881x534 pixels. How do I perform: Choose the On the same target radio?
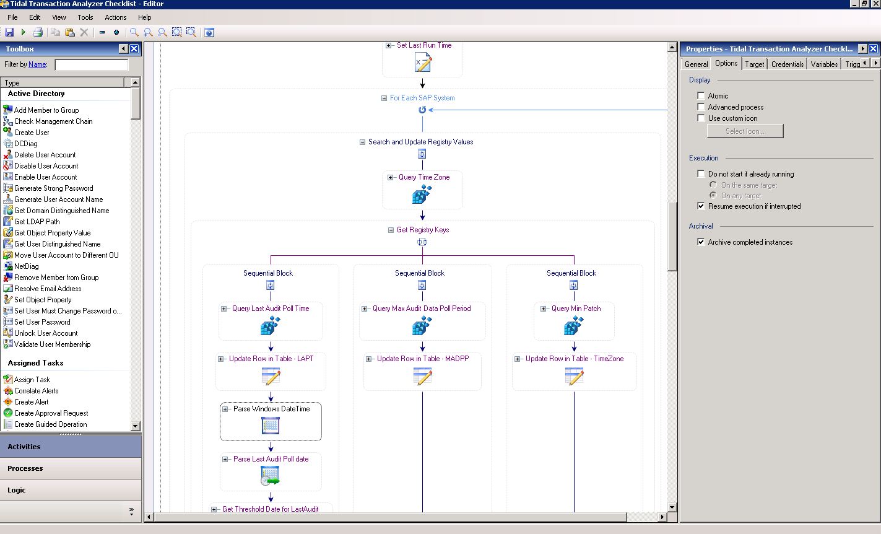pyautogui.click(x=713, y=185)
